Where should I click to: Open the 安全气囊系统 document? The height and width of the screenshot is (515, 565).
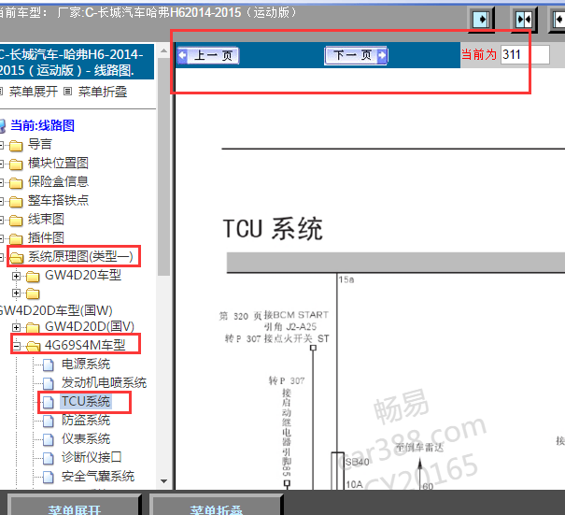tap(98, 476)
